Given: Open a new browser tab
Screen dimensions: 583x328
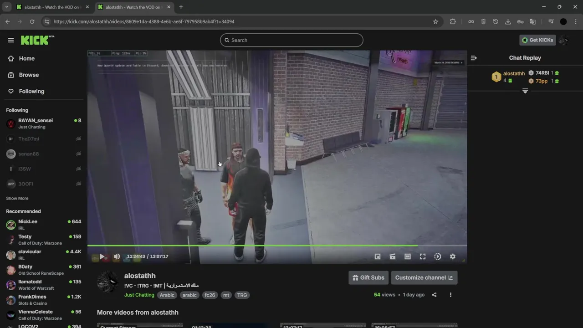Looking at the screenshot, I should click(181, 7).
